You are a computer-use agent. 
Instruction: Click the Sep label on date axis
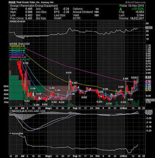coord(75,108)
